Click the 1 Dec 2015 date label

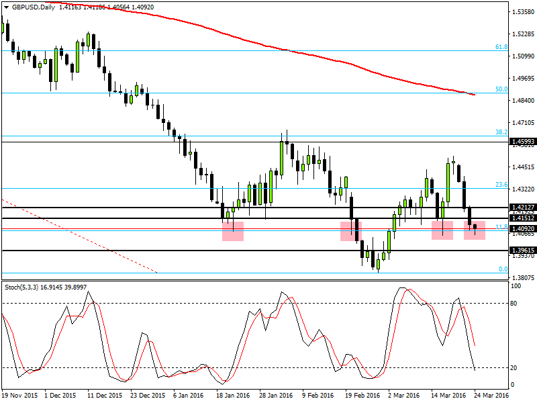[60, 396]
